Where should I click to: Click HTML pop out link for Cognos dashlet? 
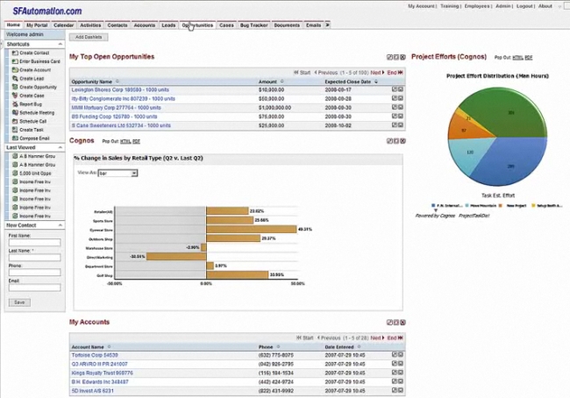[x=125, y=141]
